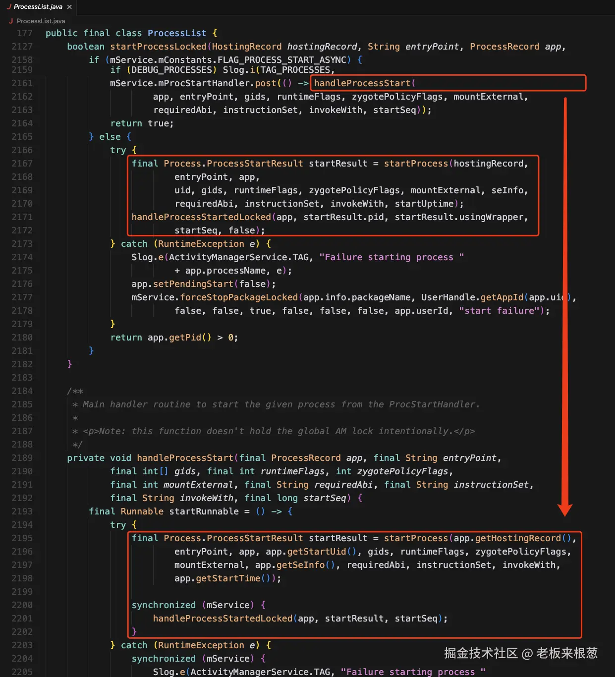Click 'synchronized (mService)' on line 2204
Viewport: 615px width, 677px height.
[x=193, y=659]
